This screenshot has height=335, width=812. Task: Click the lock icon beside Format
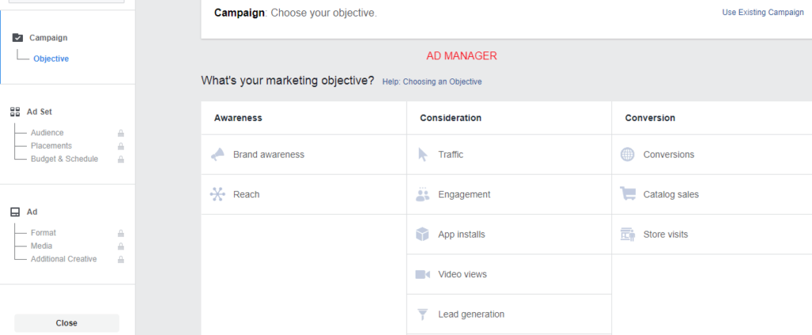(x=121, y=233)
